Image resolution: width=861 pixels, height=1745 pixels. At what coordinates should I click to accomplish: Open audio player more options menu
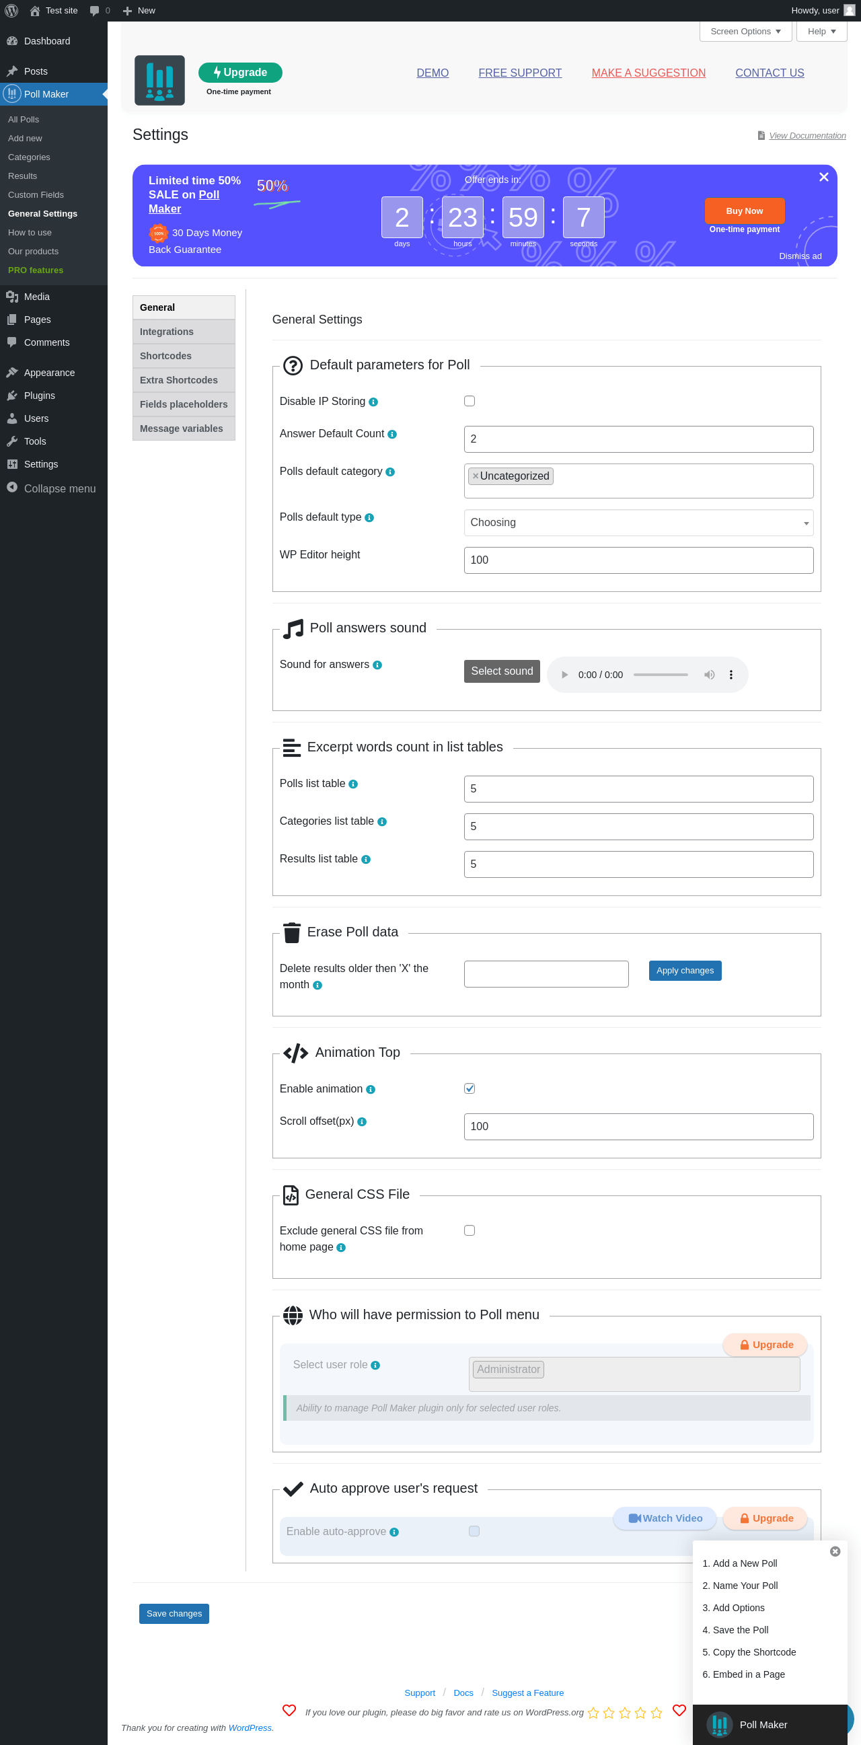[731, 675]
